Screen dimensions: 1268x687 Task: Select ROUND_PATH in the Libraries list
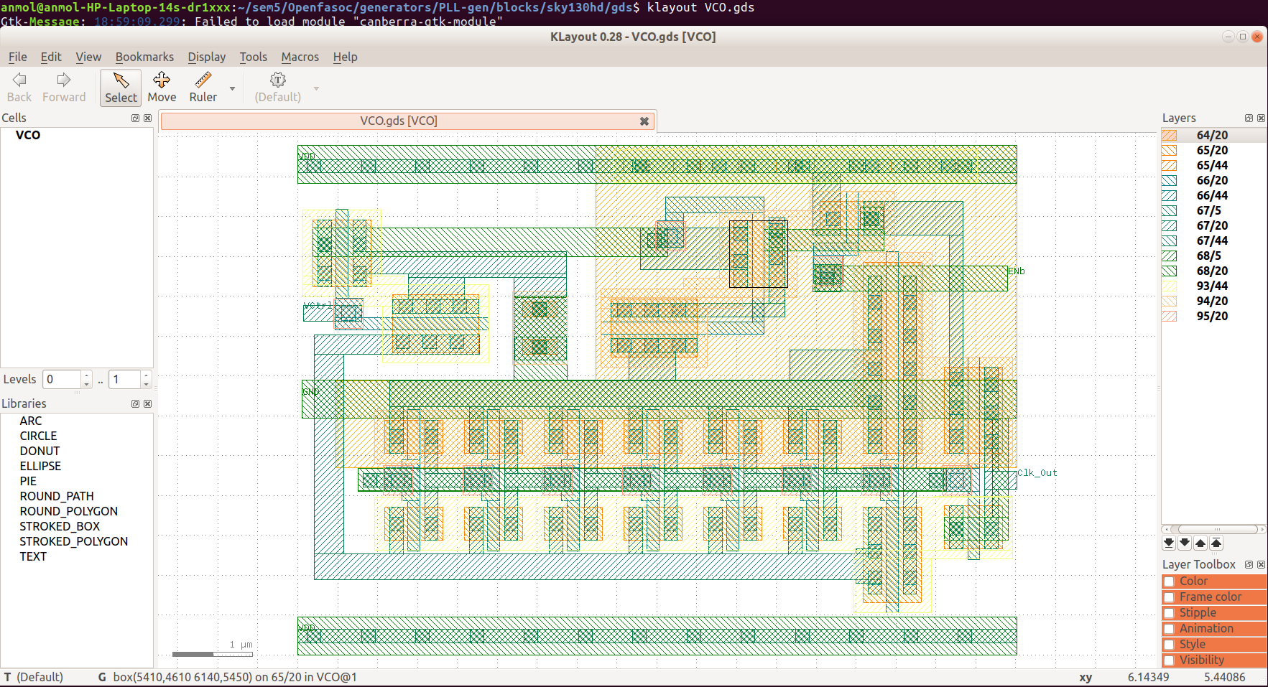(57, 495)
